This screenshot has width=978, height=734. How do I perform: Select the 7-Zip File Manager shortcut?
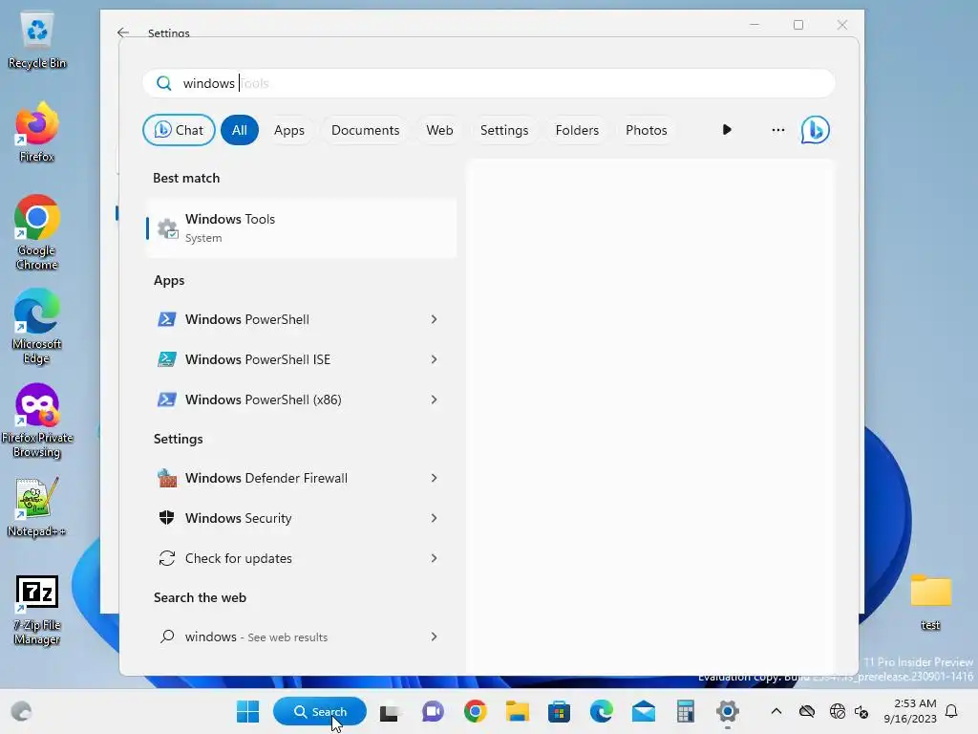pos(37,610)
